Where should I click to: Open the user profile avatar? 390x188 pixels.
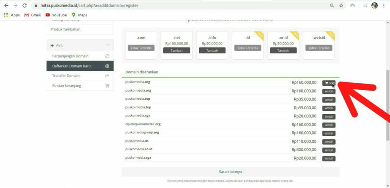point(374,5)
